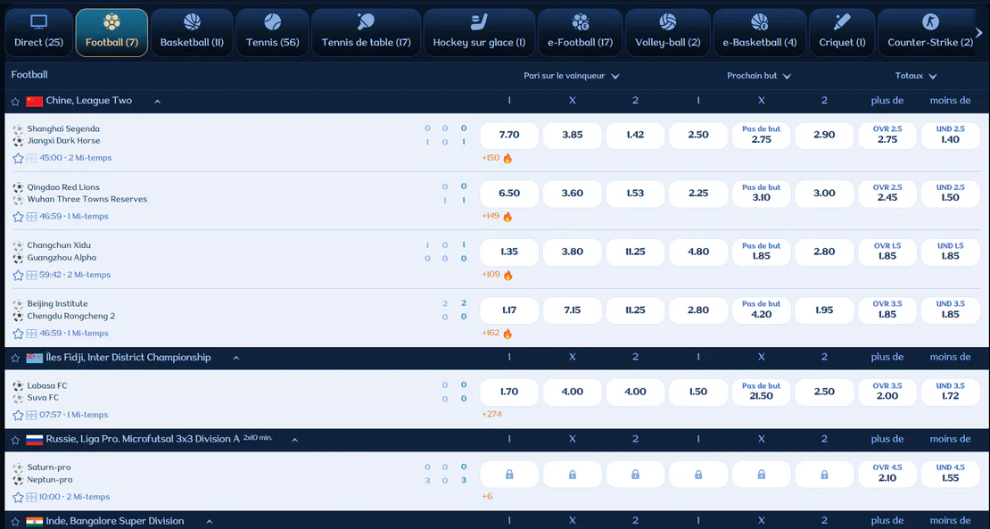Collapse the Inde, Bangalore Super Division section
The width and height of the screenshot is (990, 529).
tap(209, 522)
